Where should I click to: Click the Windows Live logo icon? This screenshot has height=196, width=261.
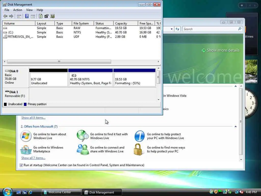(26, 136)
